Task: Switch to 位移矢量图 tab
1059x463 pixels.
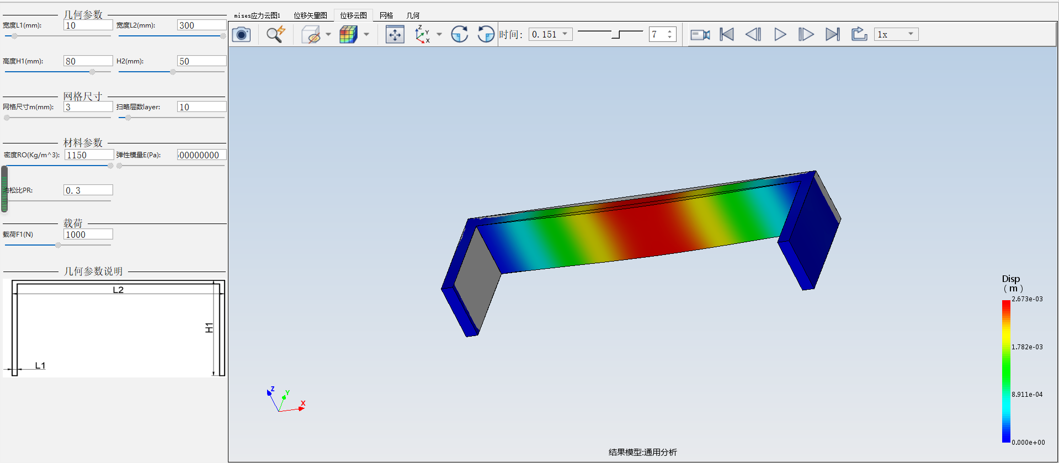Action: [x=310, y=15]
